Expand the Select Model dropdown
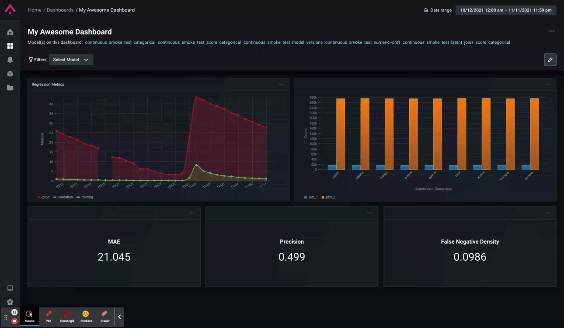 [x=71, y=60]
